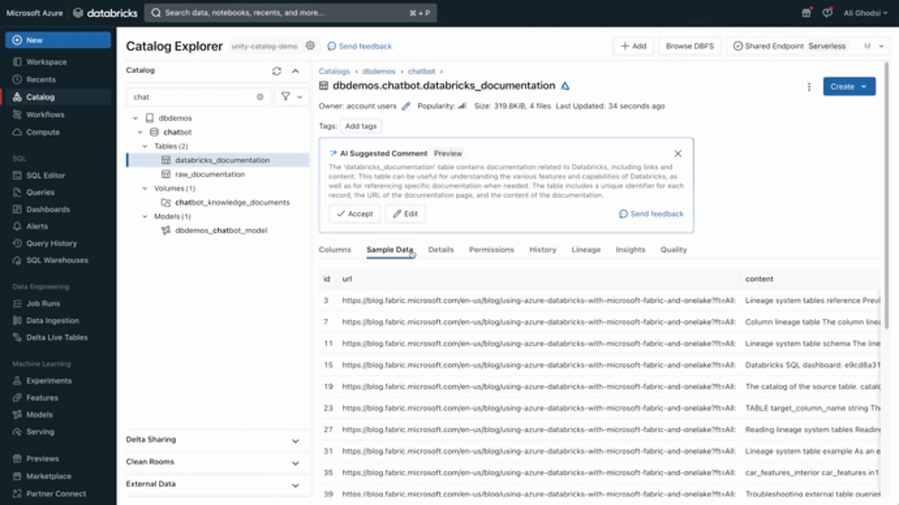The image size is (899, 505).
Task: Refresh the Catalog tree with the refresh icon
Action: click(277, 71)
